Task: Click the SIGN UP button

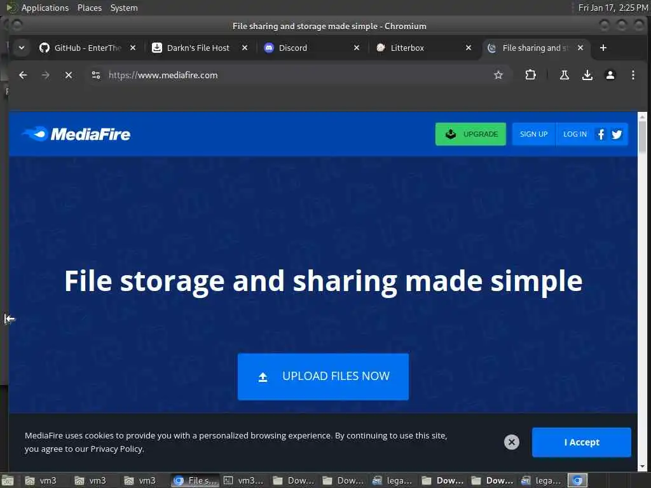Action: (533, 134)
